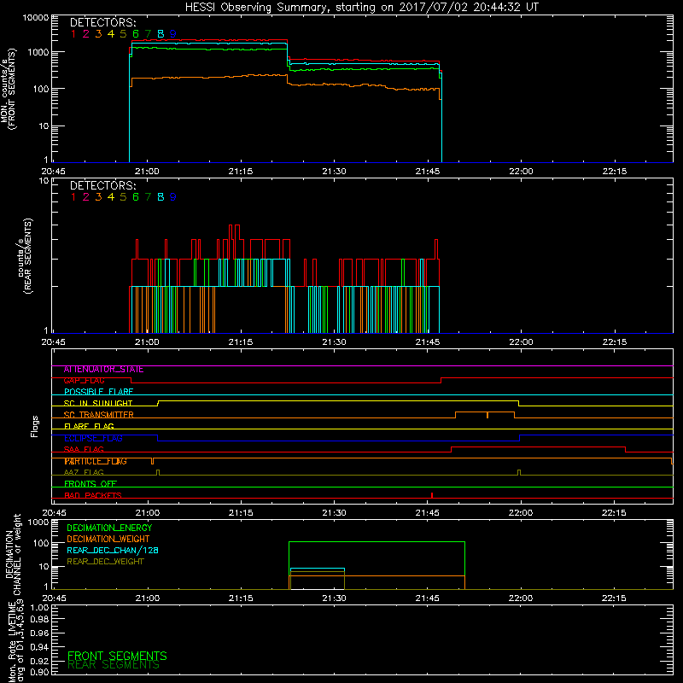The height and width of the screenshot is (683, 683).
Task: Click the SC_IN_SUNLIGHT flag label
Action: point(98,403)
